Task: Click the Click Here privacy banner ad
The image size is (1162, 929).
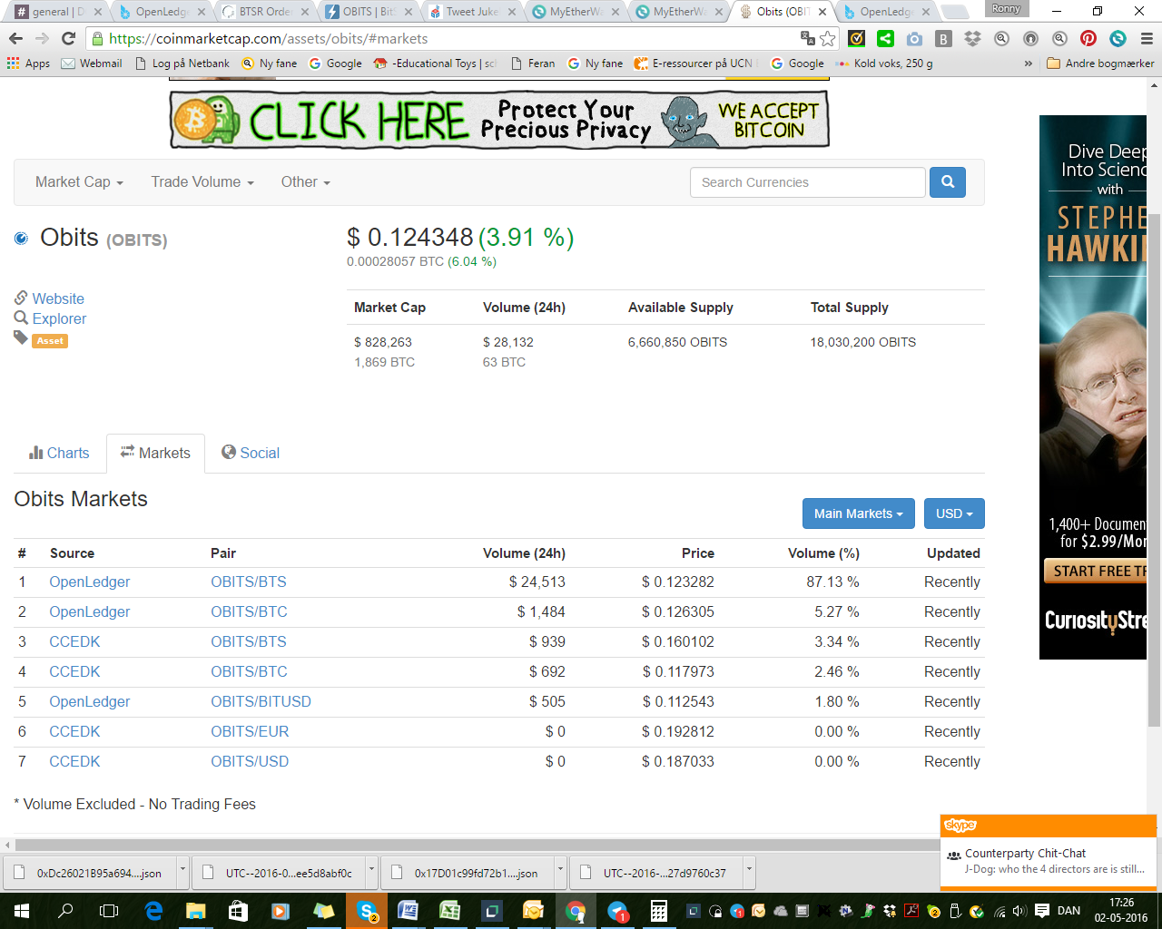Action: point(499,120)
